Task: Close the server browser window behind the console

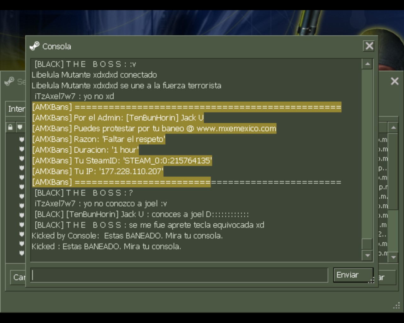Action: (395, 81)
